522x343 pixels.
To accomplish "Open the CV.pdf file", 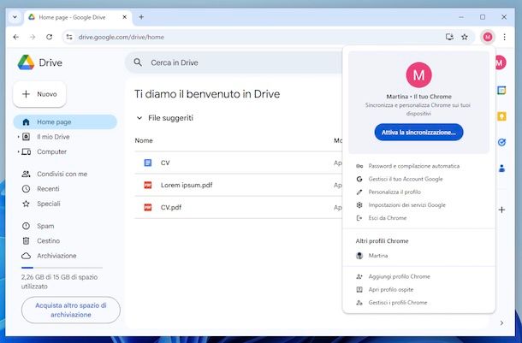I will coord(171,207).
